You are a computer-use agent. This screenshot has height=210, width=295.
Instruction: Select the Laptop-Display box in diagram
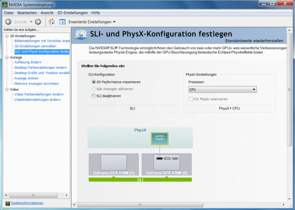tap(160, 139)
